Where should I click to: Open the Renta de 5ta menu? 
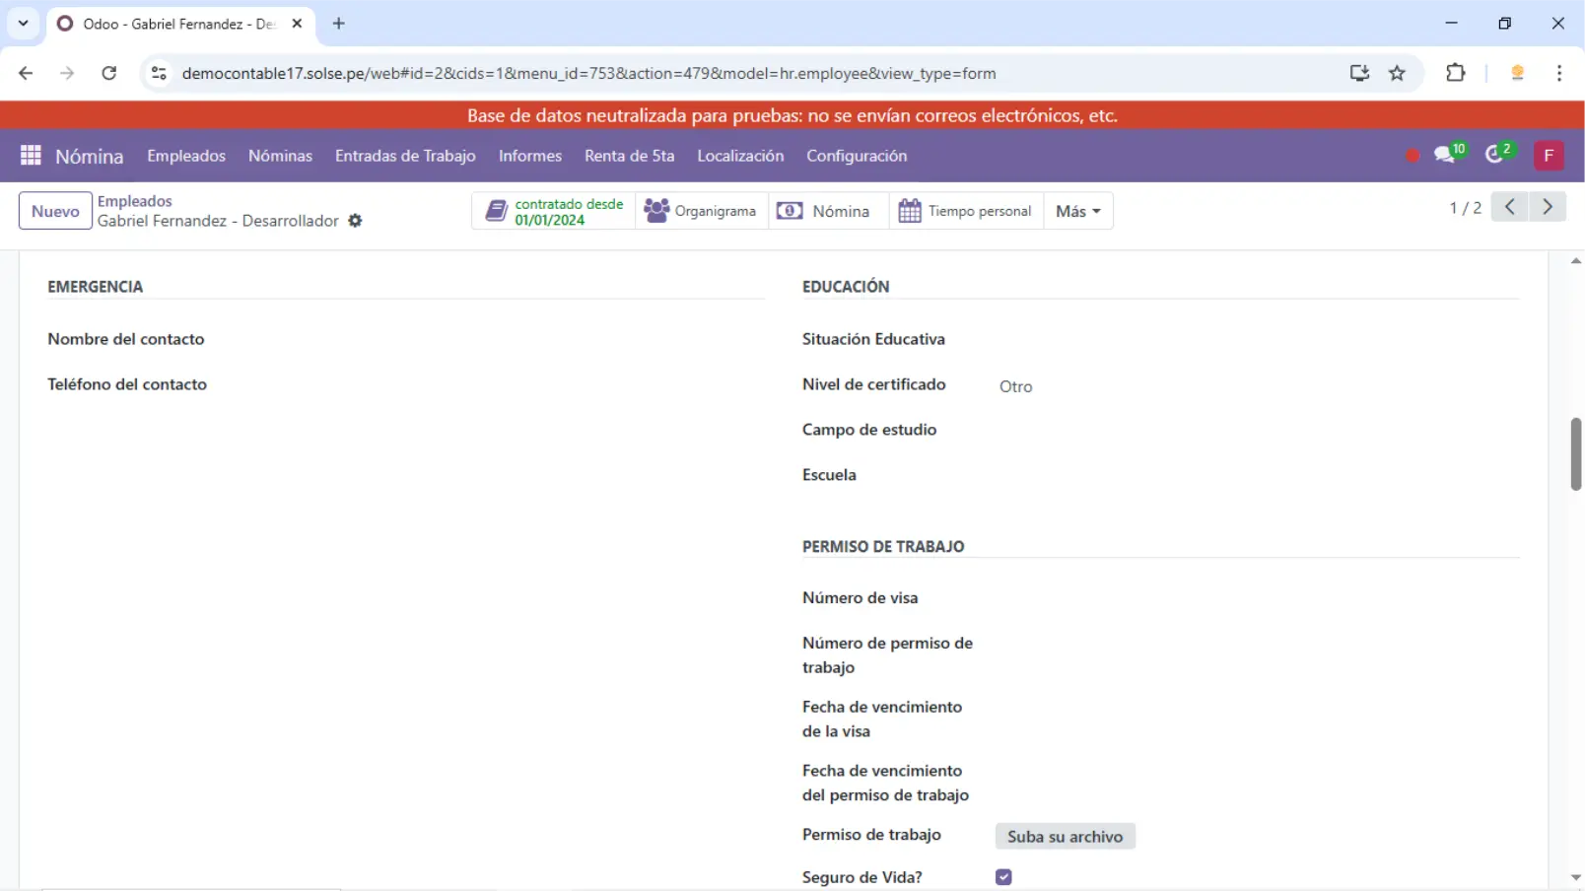click(629, 156)
